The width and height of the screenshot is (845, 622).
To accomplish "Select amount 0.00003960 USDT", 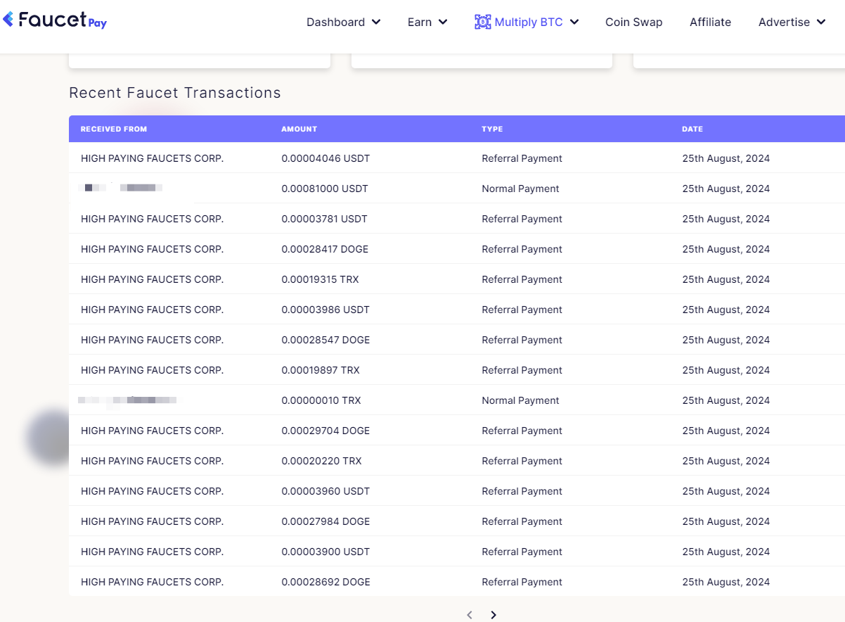I will click(x=325, y=491).
